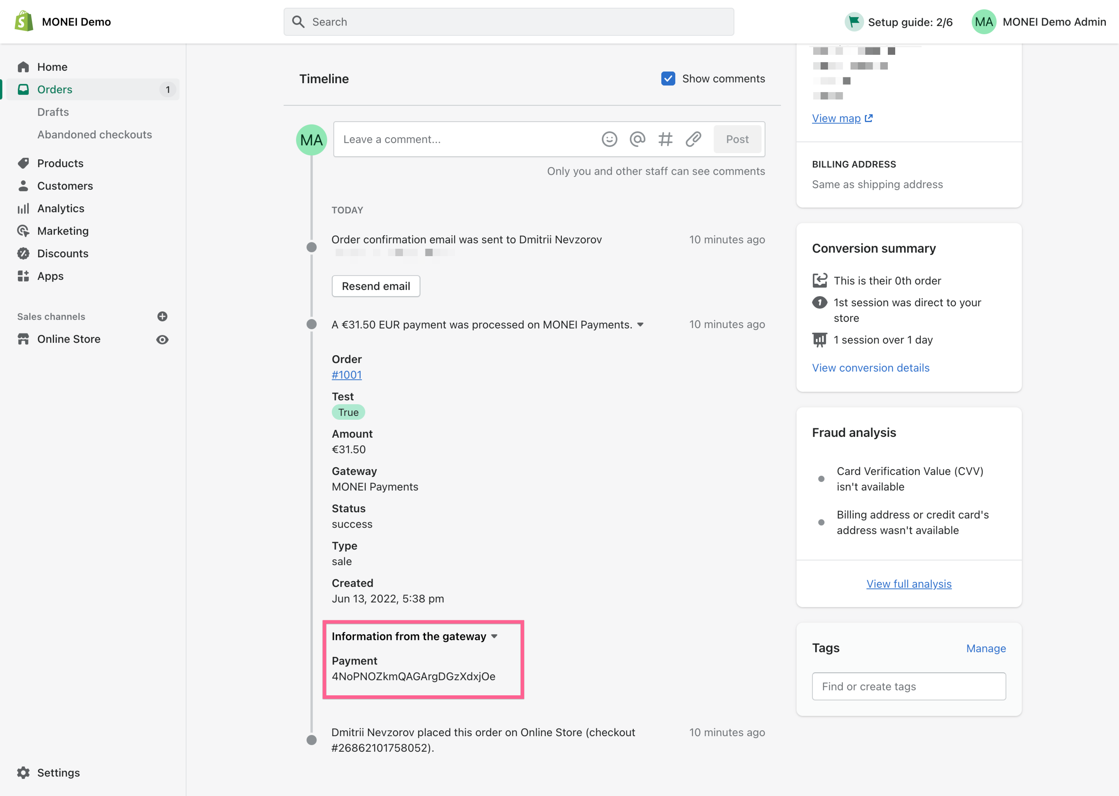Click the Orders inbox icon
The width and height of the screenshot is (1119, 796).
[x=23, y=89]
